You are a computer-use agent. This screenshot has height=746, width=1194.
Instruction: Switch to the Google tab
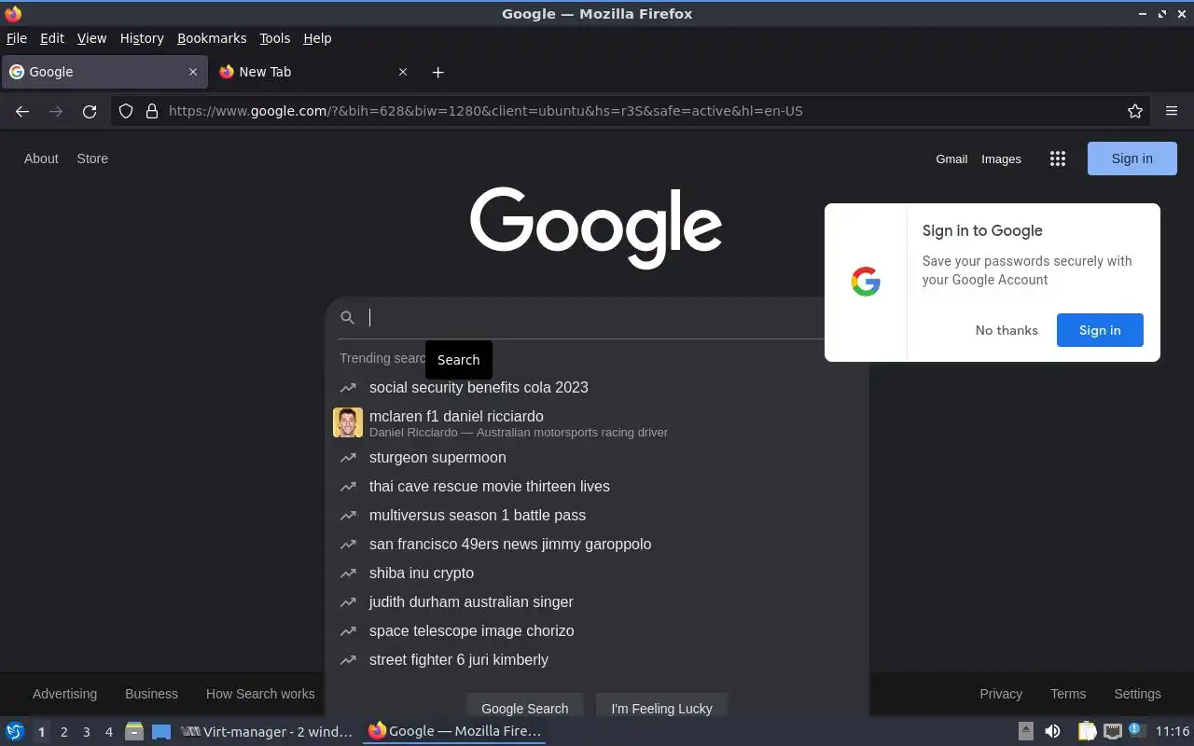pos(104,72)
